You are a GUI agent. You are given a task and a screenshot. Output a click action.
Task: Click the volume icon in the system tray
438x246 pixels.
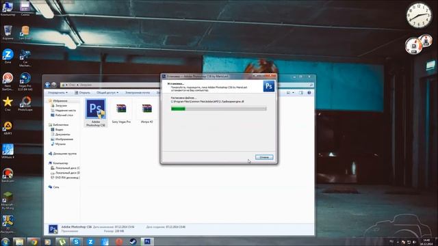pos(415,242)
